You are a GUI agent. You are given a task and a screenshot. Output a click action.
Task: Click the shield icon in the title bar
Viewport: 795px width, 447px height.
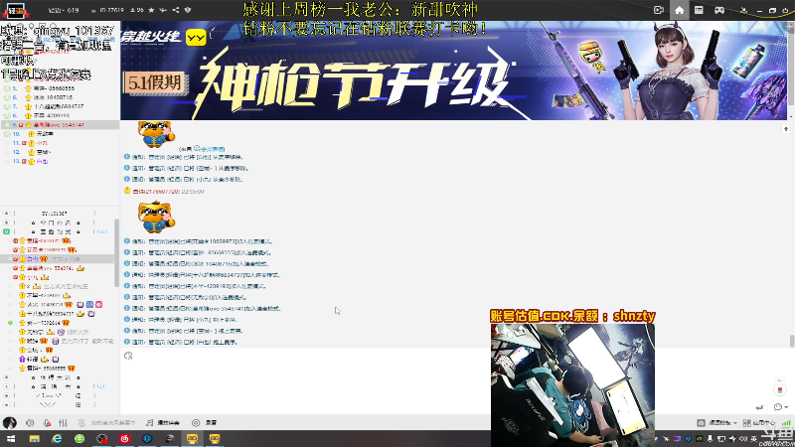click(188, 10)
